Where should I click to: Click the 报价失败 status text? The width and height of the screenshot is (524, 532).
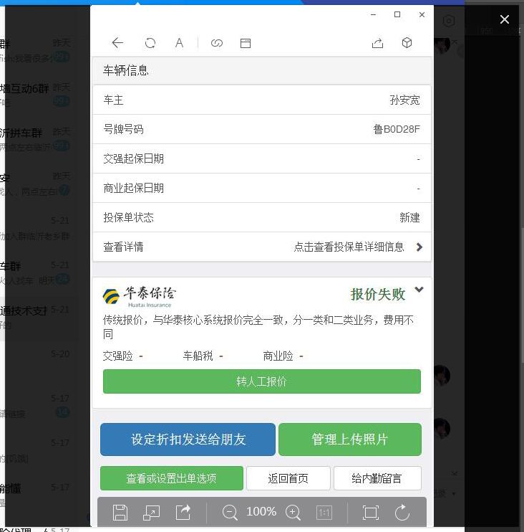click(x=378, y=294)
